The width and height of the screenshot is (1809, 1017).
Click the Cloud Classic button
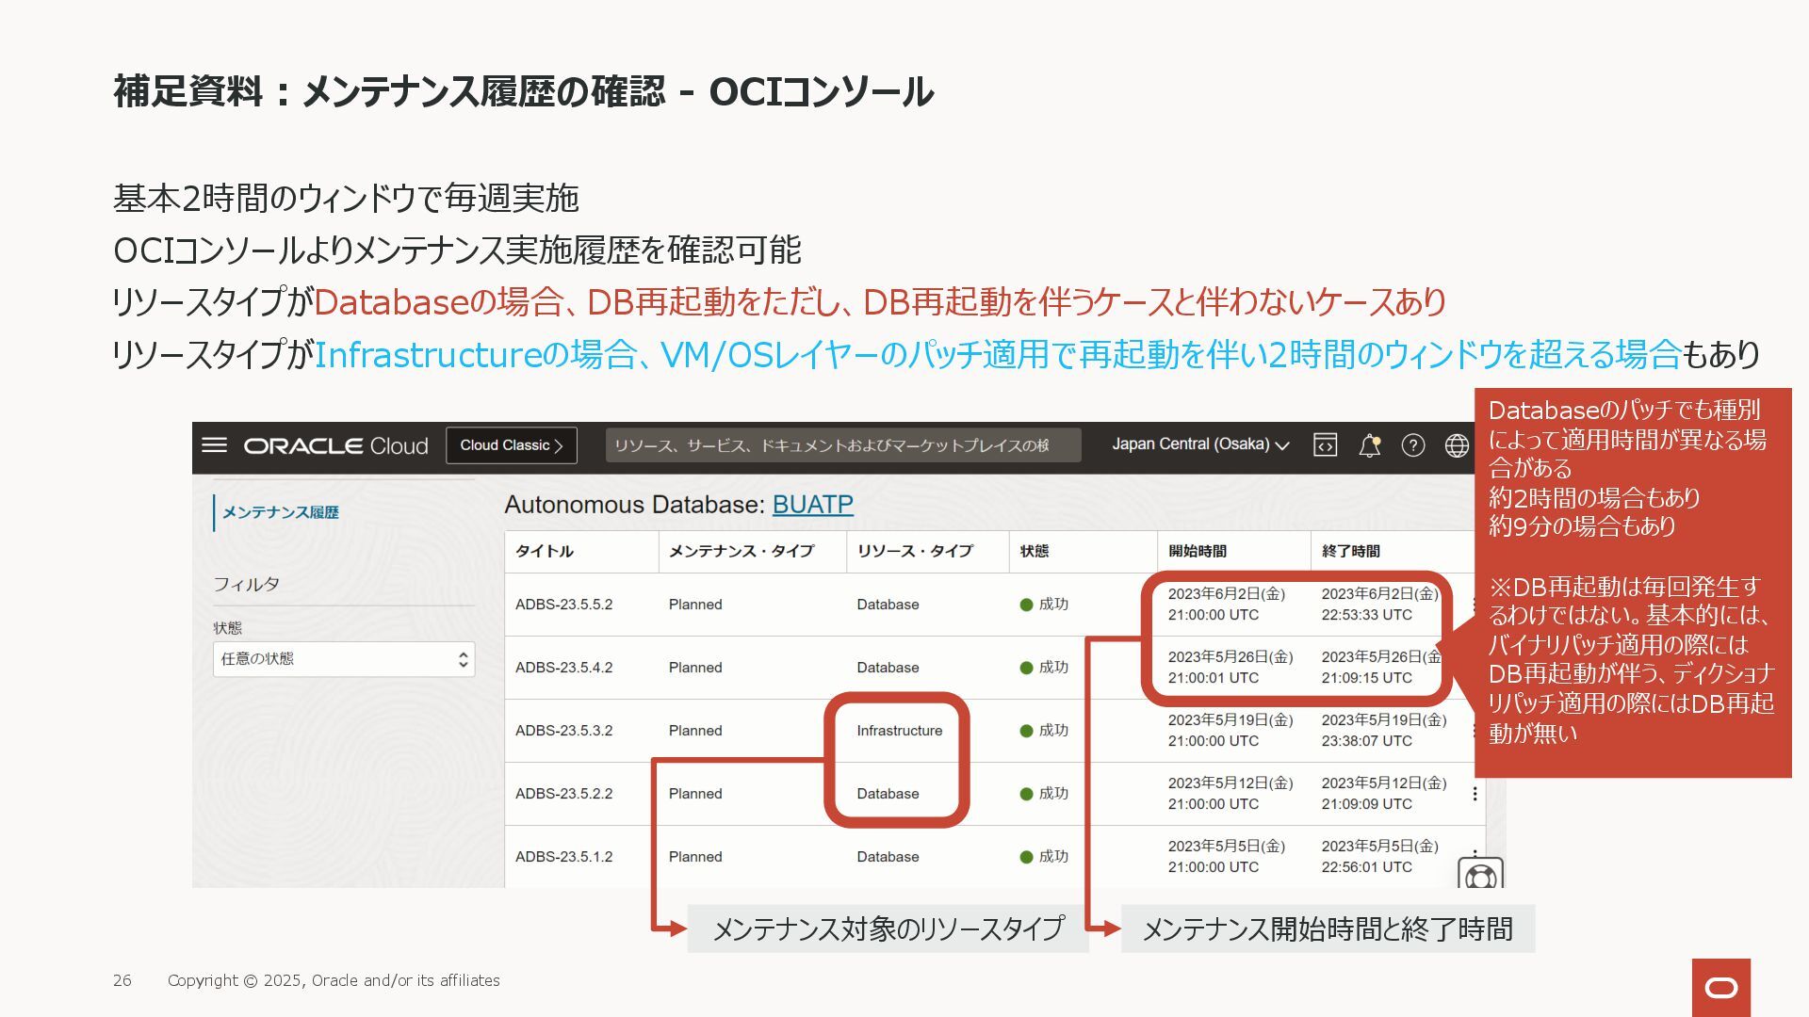click(512, 445)
